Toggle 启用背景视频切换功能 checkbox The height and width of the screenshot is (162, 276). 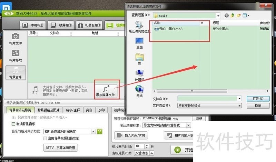coord(45,138)
